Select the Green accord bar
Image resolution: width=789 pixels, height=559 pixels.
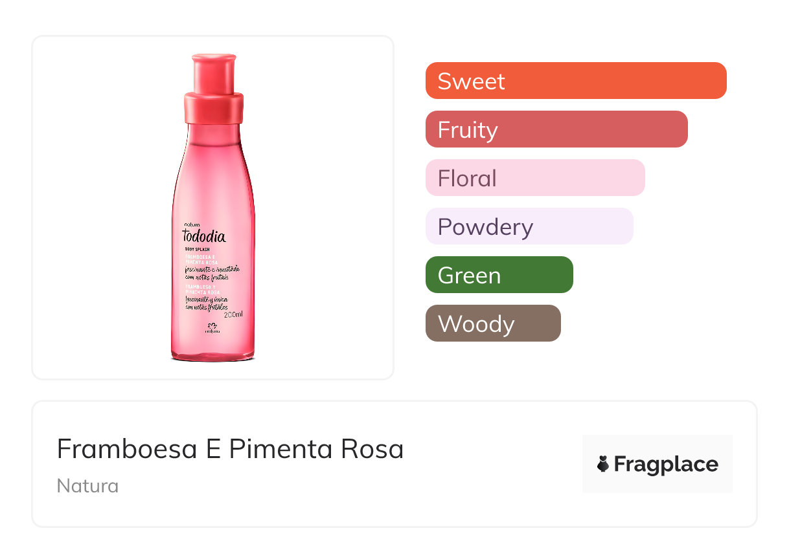(499, 275)
